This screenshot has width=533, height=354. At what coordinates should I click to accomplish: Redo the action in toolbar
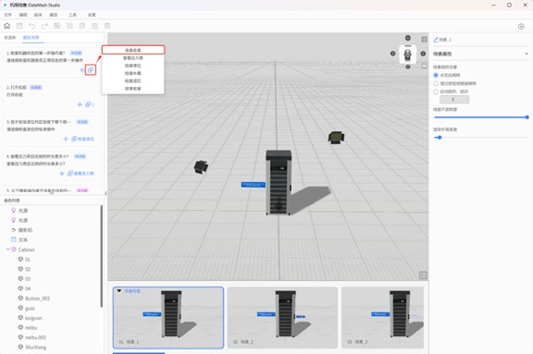point(44,26)
